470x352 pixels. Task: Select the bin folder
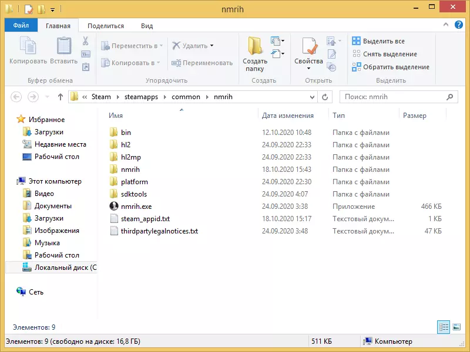coord(126,133)
